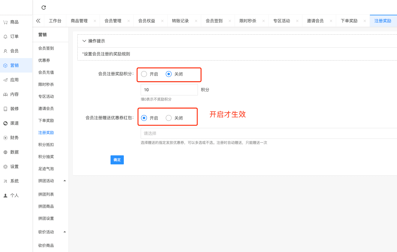
Task: Enable 会员注册奖励积分 by selecting 开启
Action: click(x=144, y=74)
